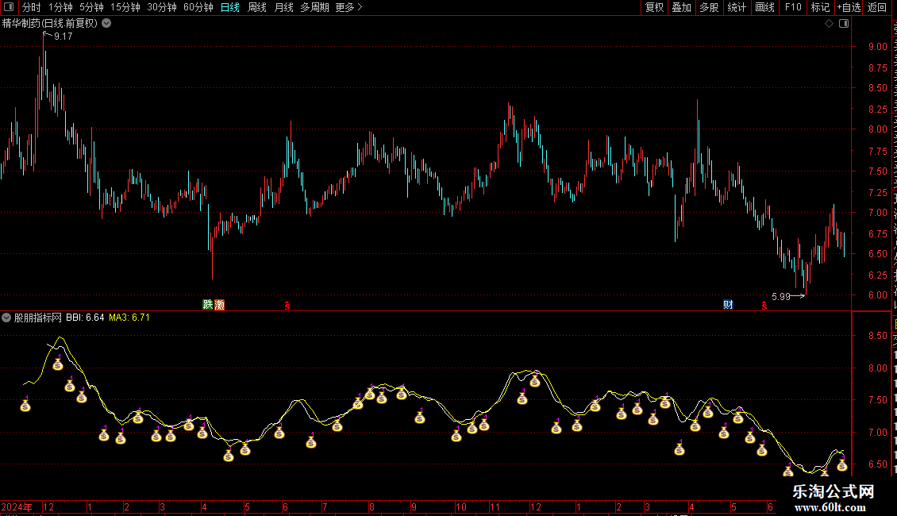Toggle the left sidebar panel icon

9,7
